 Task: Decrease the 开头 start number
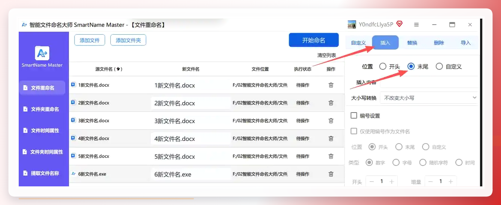pos(372,182)
